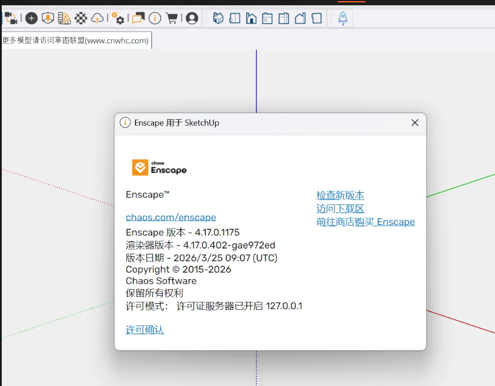Select the house-shaped front view icon
Viewport: 495px width, 386px height.
point(251,18)
